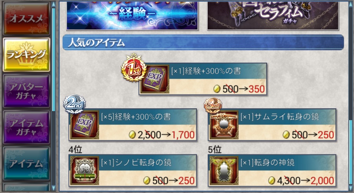Tap the 2nd place EXP book bundle icon
Viewport: 354px width, 193px height.
pos(85,125)
